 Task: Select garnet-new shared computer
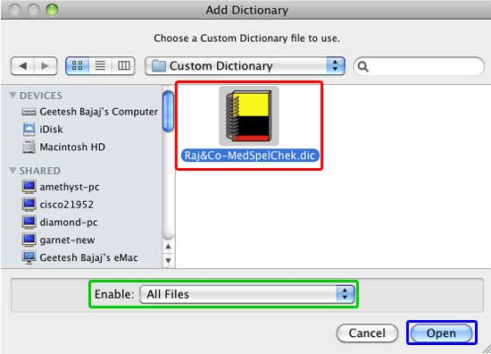59,240
